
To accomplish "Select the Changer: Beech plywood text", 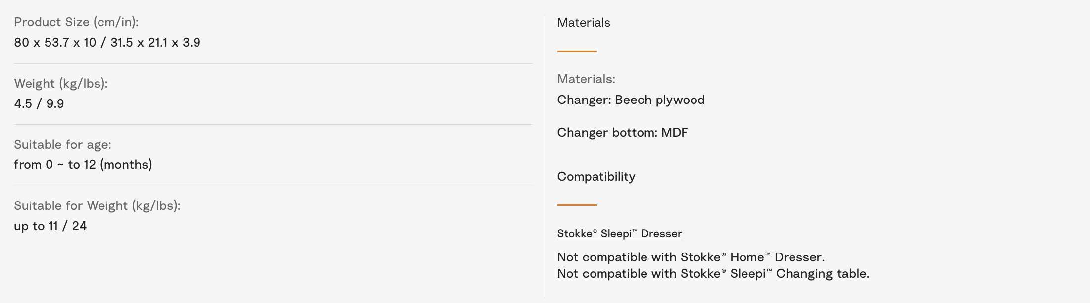I will click(631, 100).
